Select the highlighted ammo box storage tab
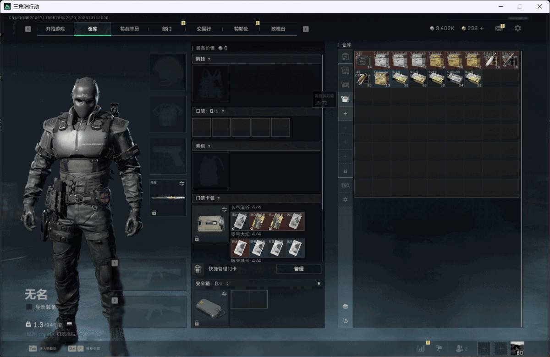Viewport: 550px width, 357px height. coord(346,99)
